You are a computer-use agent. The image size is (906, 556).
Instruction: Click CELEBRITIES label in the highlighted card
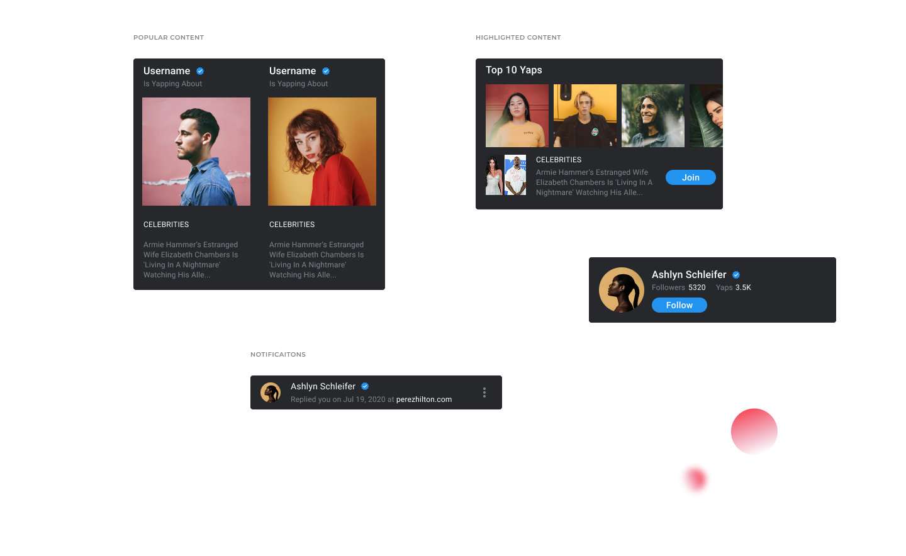(559, 160)
